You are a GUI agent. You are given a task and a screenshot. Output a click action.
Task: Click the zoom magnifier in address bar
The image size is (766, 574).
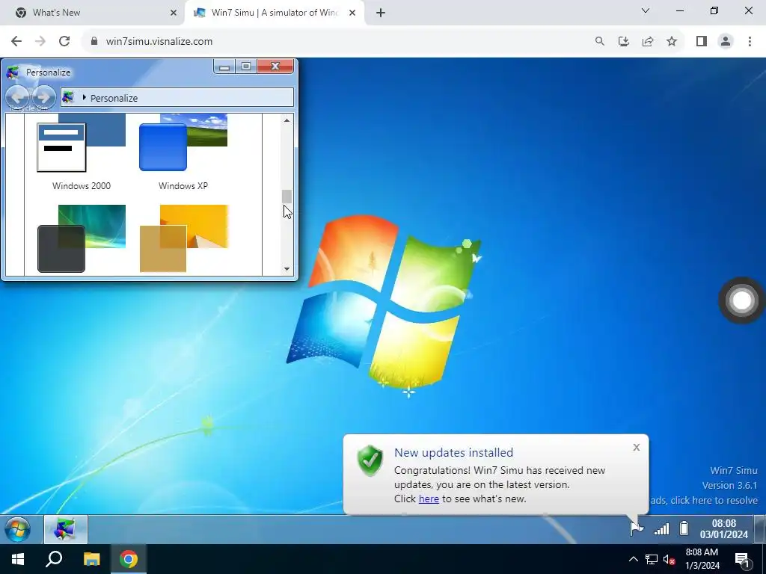pos(599,42)
